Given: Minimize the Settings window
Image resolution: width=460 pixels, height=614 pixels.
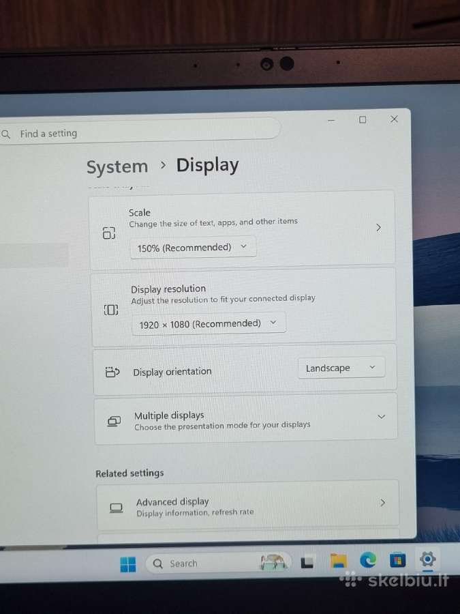Looking at the screenshot, I should coord(331,121).
